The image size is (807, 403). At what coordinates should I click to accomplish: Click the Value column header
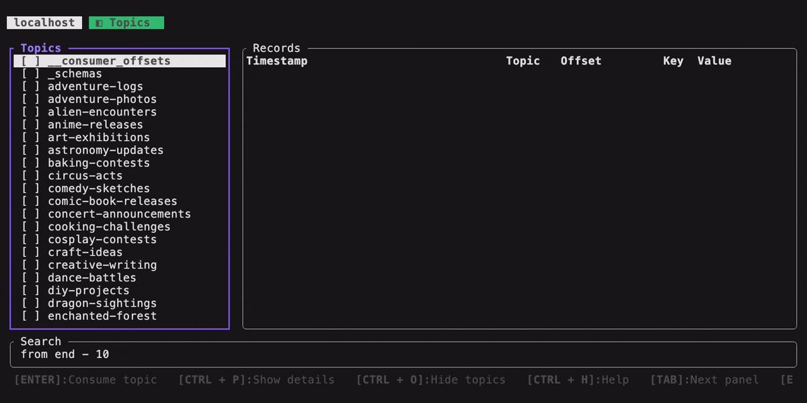pyautogui.click(x=714, y=61)
